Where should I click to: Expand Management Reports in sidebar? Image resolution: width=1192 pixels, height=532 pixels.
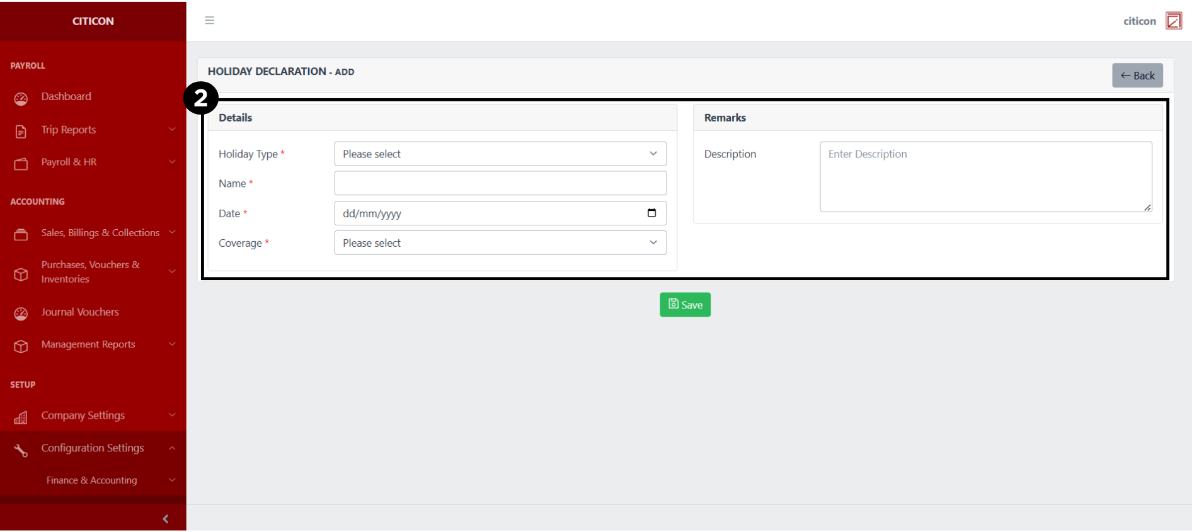88,344
